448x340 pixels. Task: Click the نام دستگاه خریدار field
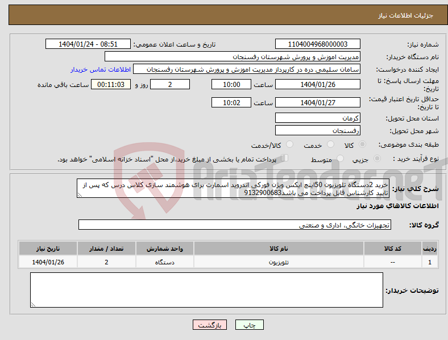(233, 56)
